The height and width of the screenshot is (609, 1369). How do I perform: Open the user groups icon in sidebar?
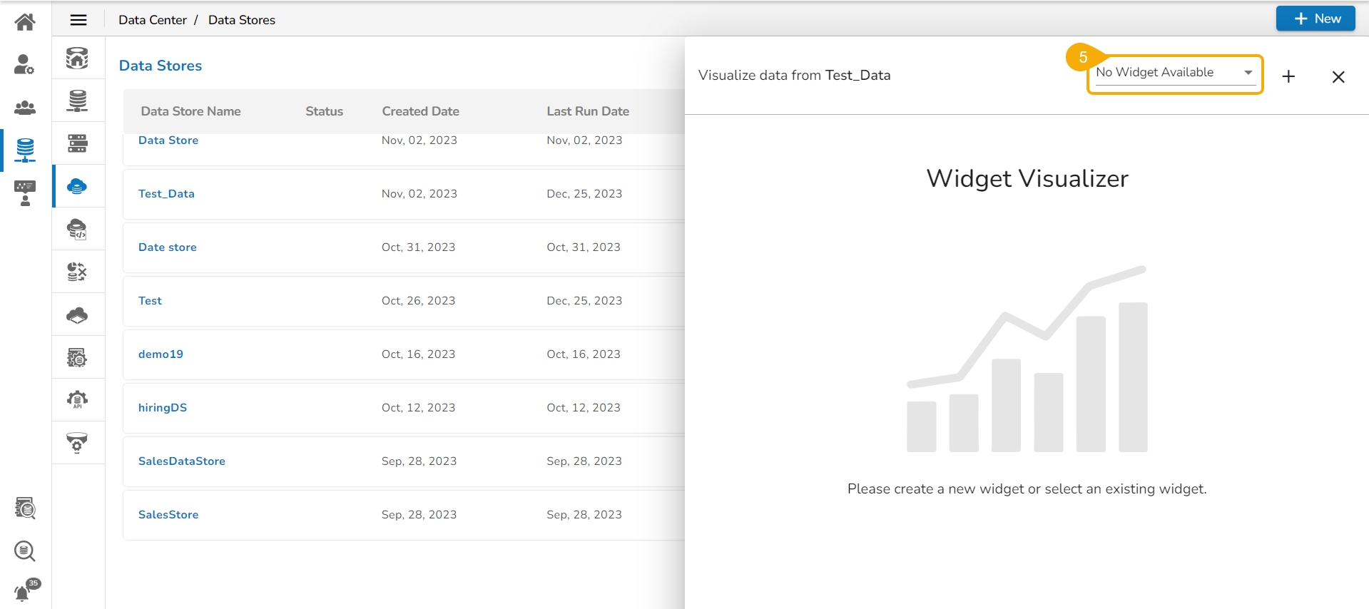25,108
